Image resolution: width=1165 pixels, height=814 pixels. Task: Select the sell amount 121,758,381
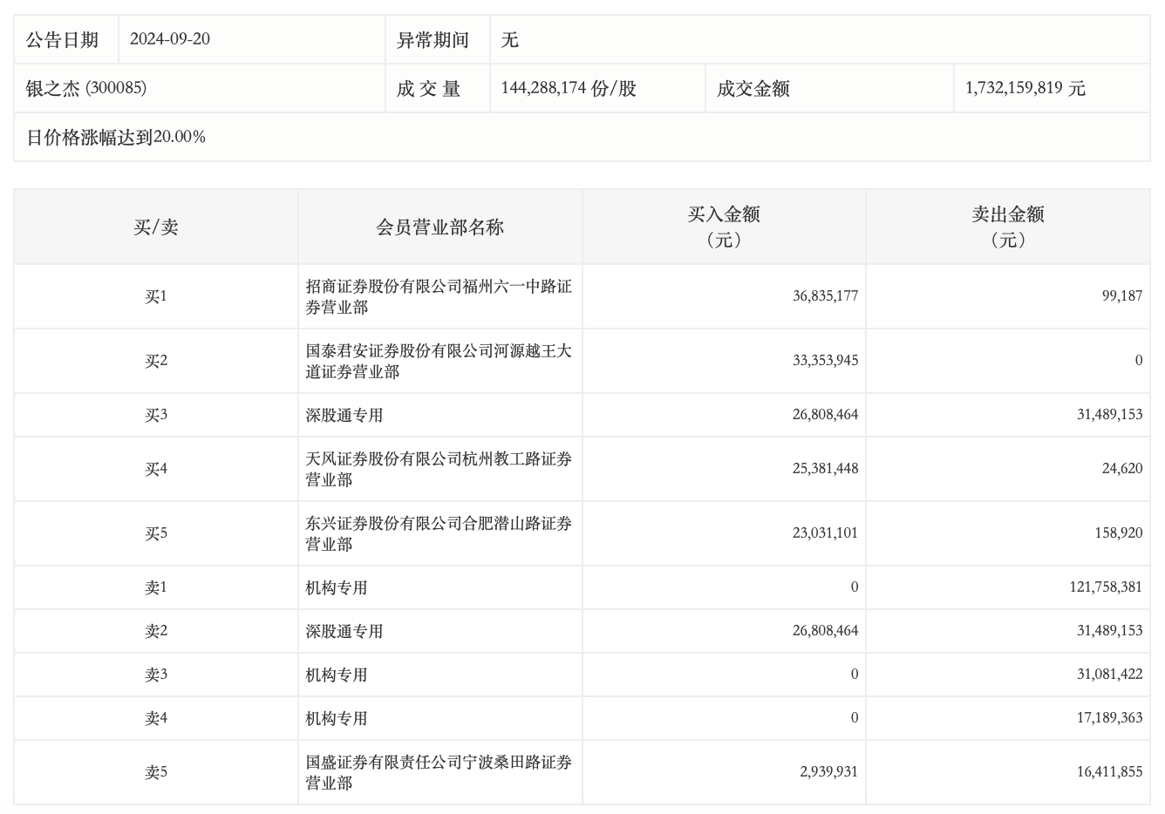[1106, 587]
